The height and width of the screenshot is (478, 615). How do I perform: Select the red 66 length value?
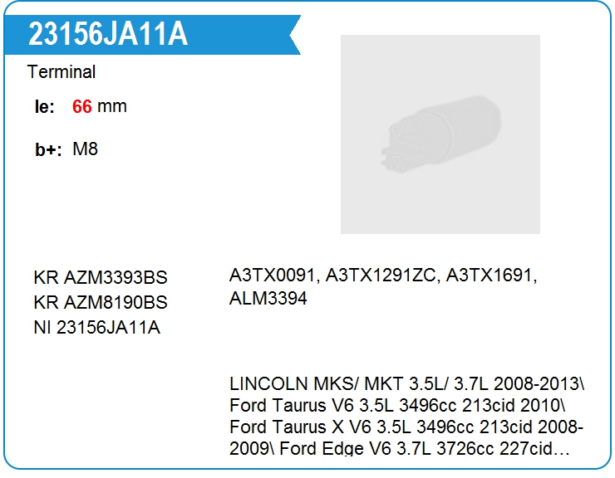coord(81,107)
